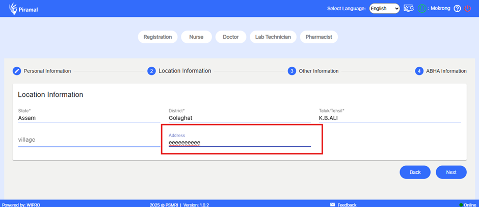The image size is (479, 207).
Task: Switch to the Nurse tab
Action: click(x=196, y=37)
